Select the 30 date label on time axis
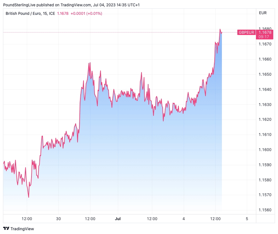This screenshot has width=278, height=234. (58, 219)
